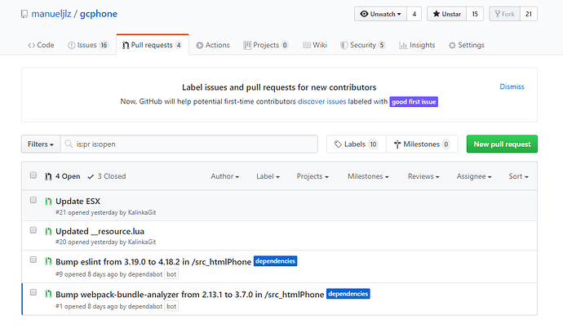
Task: Open the Insights tab
Action: pos(417,45)
